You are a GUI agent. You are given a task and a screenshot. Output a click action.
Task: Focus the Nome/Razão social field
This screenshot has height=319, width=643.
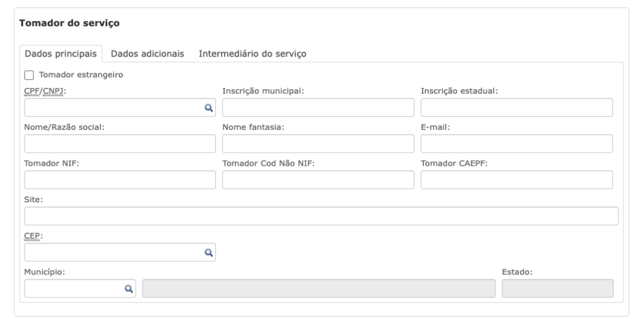pyautogui.click(x=120, y=144)
